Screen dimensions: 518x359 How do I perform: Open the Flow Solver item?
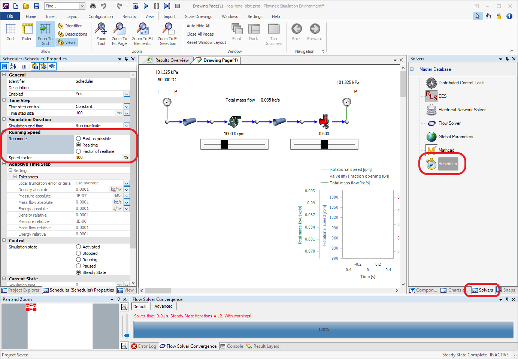tap(449, 123)
